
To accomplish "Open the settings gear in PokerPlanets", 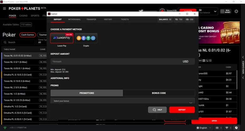I will pos(236,11).
